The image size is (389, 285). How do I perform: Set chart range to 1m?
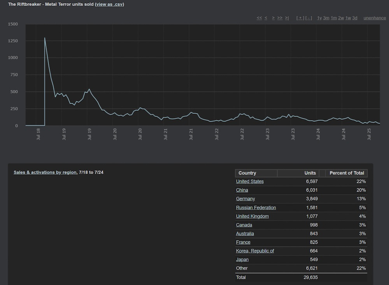click(334, 18)
